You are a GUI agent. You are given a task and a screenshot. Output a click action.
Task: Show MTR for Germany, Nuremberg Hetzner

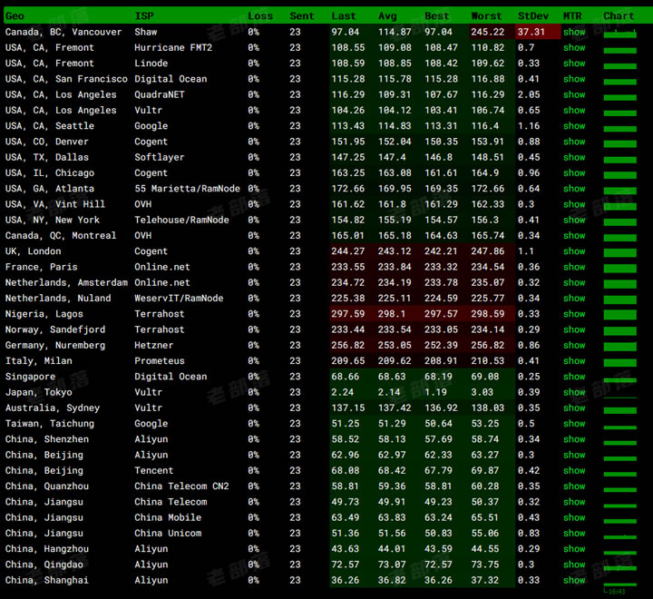574,346
